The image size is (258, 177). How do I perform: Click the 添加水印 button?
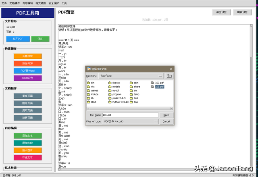coord(28,143)
